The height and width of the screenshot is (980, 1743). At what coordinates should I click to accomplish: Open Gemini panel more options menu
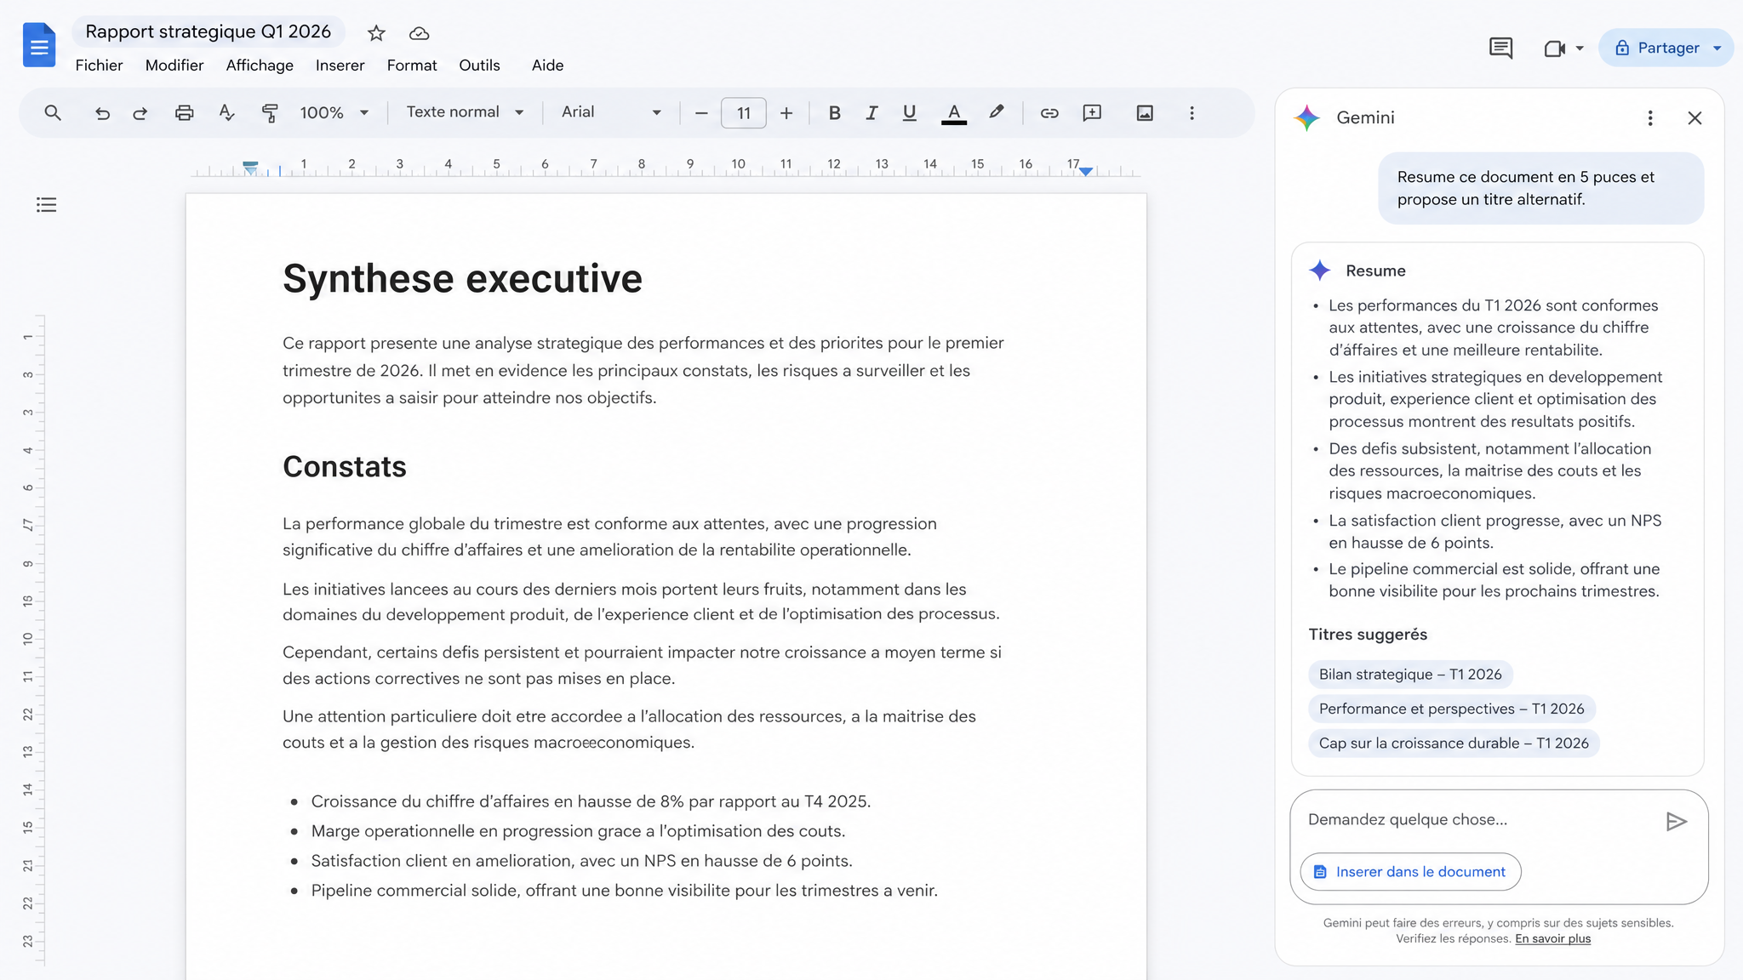[x=1650, y=118]
